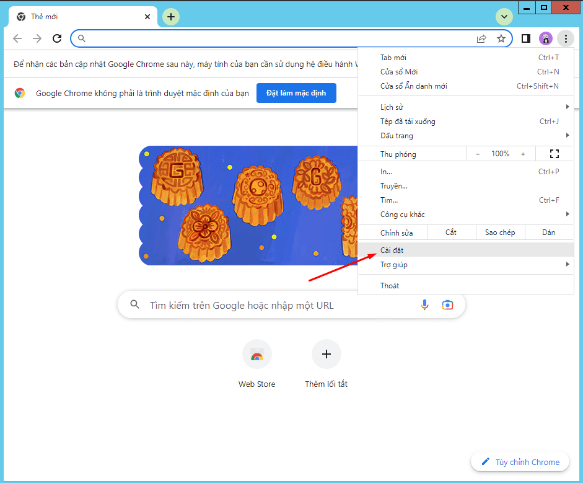
Task: Expand the 'Lịch sử' submenu
Action: coord(465,107)
